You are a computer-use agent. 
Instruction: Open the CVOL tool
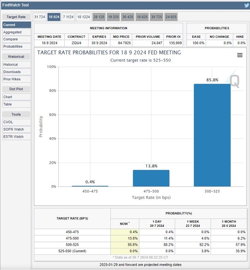pyautogui.click(x=17, y=122)
